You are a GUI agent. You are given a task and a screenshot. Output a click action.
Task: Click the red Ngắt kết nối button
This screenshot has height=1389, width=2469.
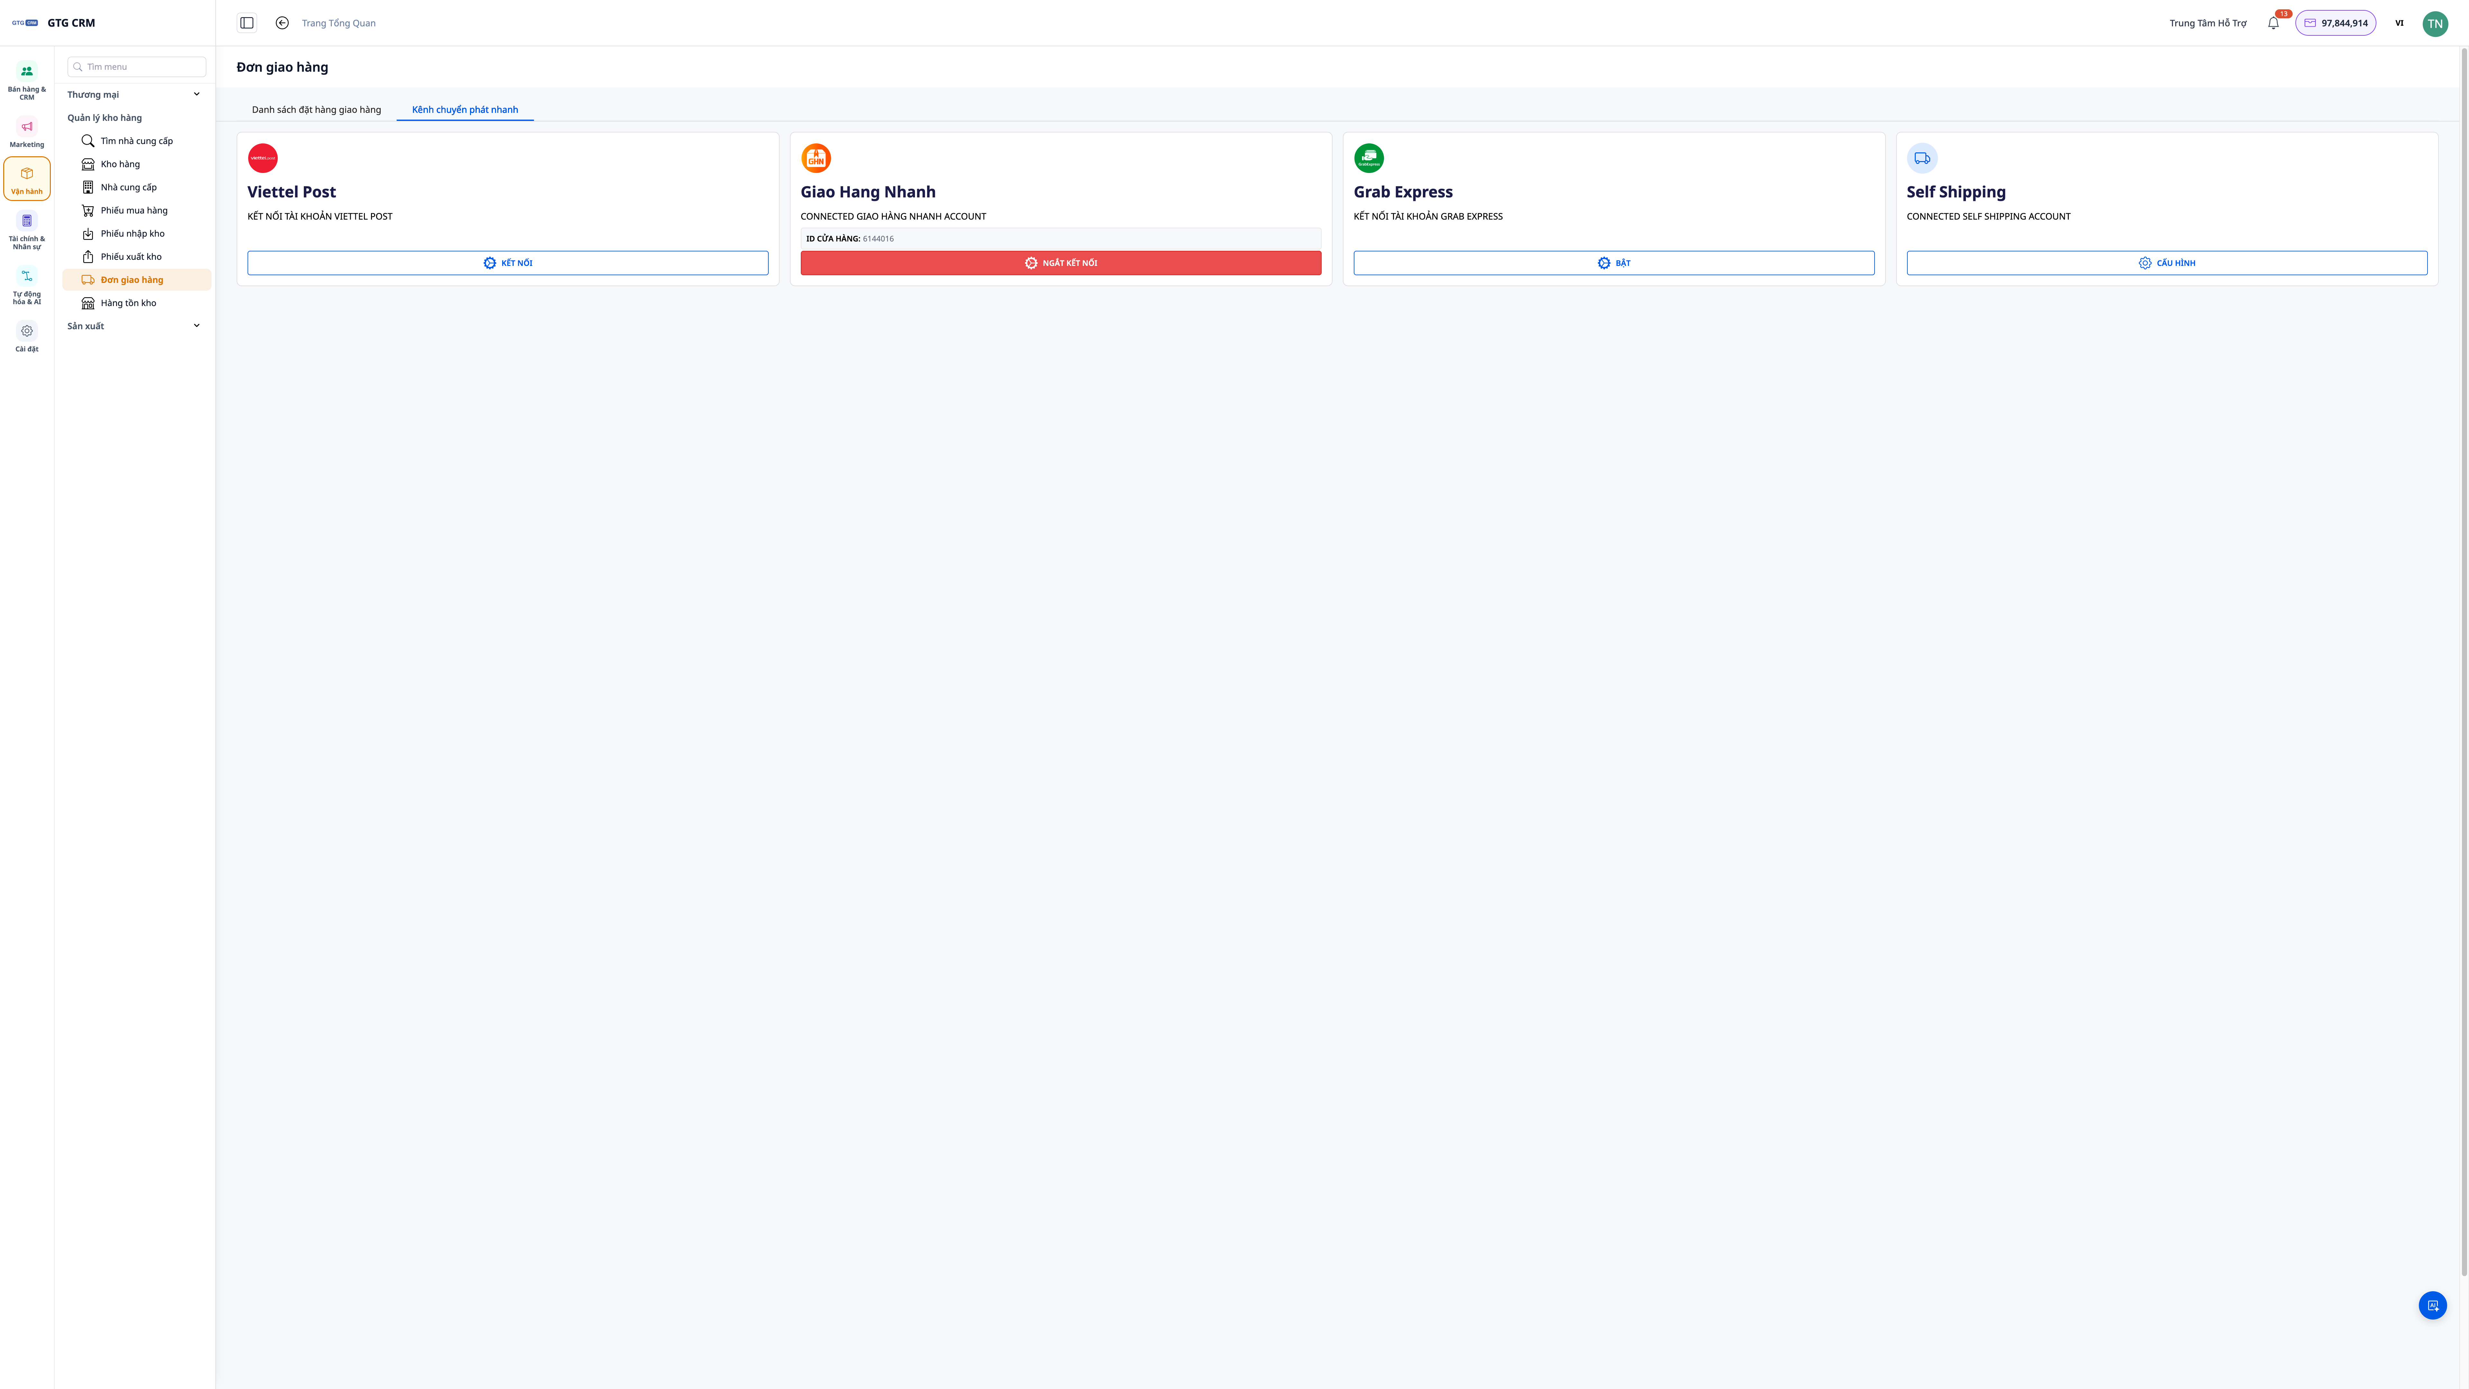click(x=1061, y=263)
